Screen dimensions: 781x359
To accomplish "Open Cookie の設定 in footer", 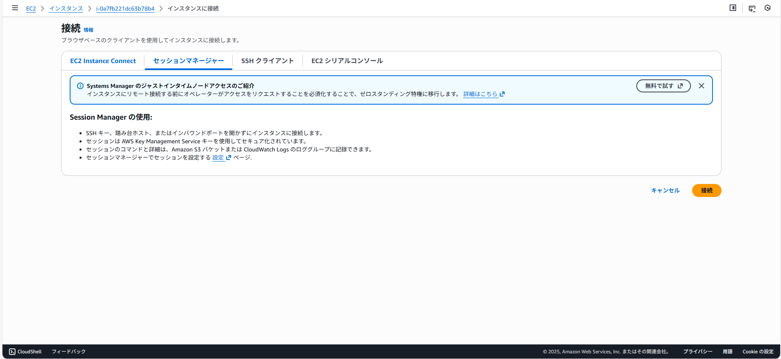I will [758, 352].
